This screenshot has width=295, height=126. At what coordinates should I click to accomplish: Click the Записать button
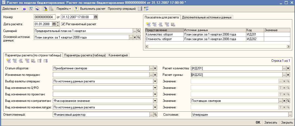pos(271,122)
